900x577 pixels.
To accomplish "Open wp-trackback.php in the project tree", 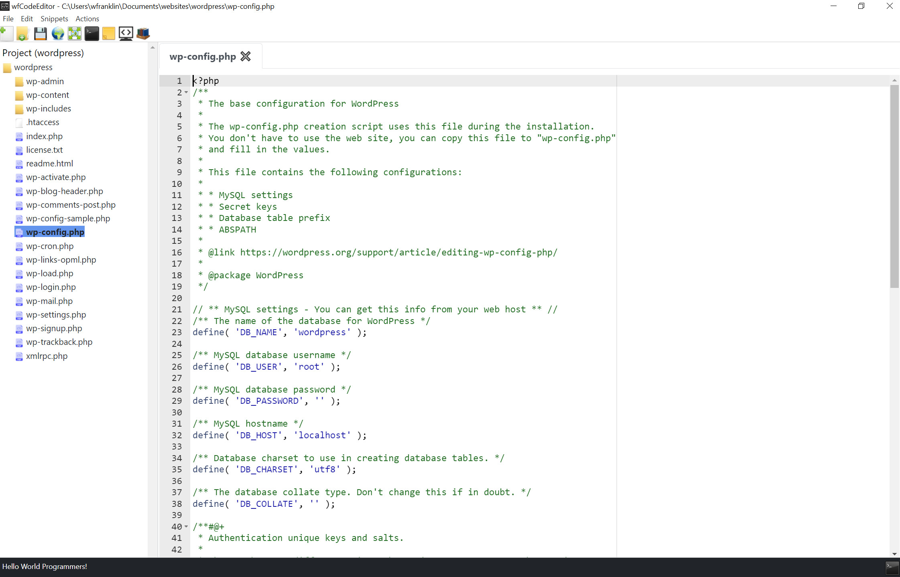I will click(x=59, y=342).
